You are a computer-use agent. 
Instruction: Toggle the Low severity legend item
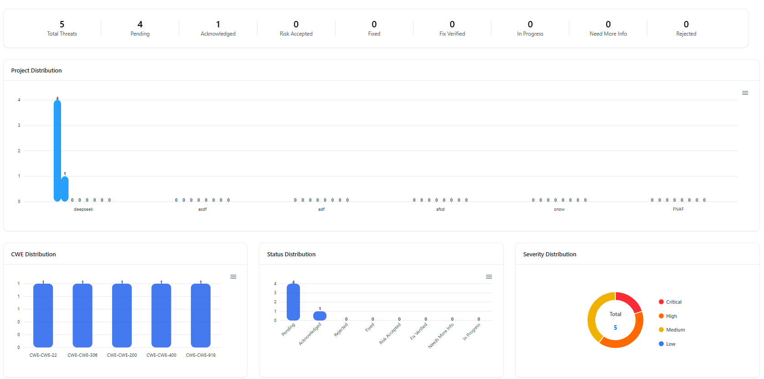667,344
